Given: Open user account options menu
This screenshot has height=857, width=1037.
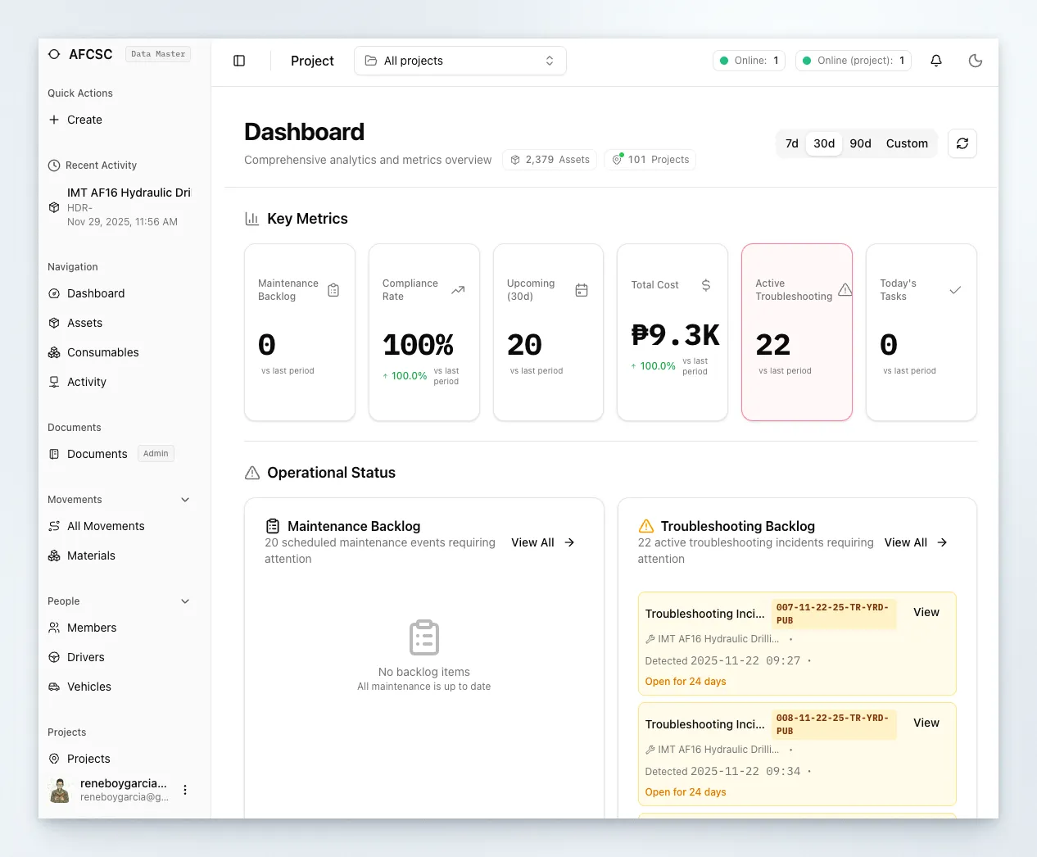Looking at the screenshot, I should 185,790.
